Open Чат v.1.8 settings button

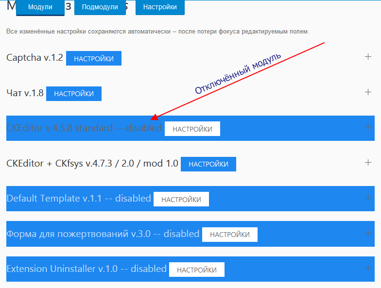(x=74, y=94)
